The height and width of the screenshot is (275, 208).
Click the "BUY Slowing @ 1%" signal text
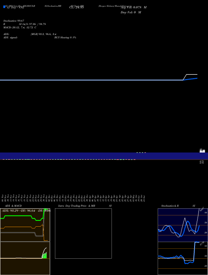click(x=65, y=37)
